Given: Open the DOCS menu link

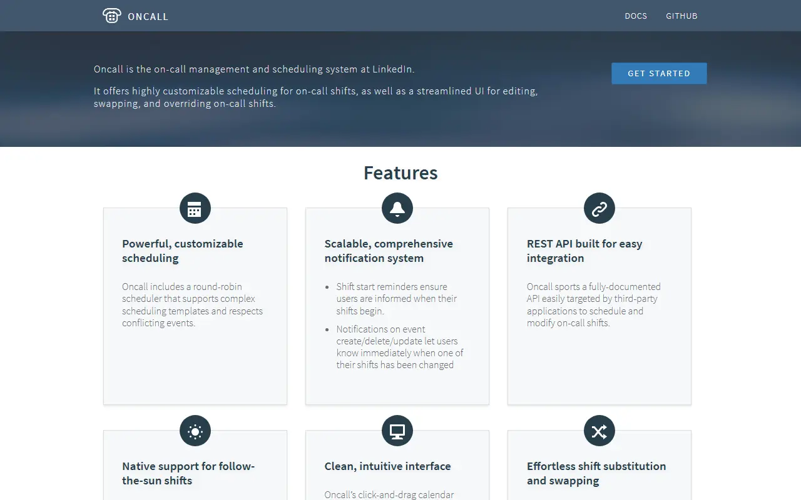Looking at the screenshot, I should pyautogui.click(x=636, y=16).
